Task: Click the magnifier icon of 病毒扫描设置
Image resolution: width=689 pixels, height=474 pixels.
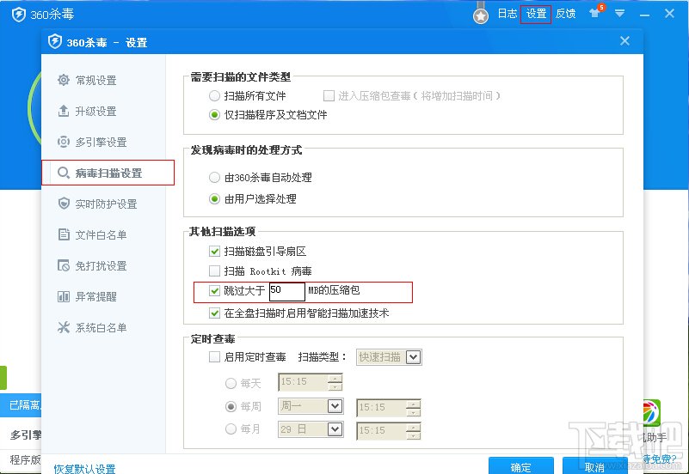Action: (x=64, y=173)
